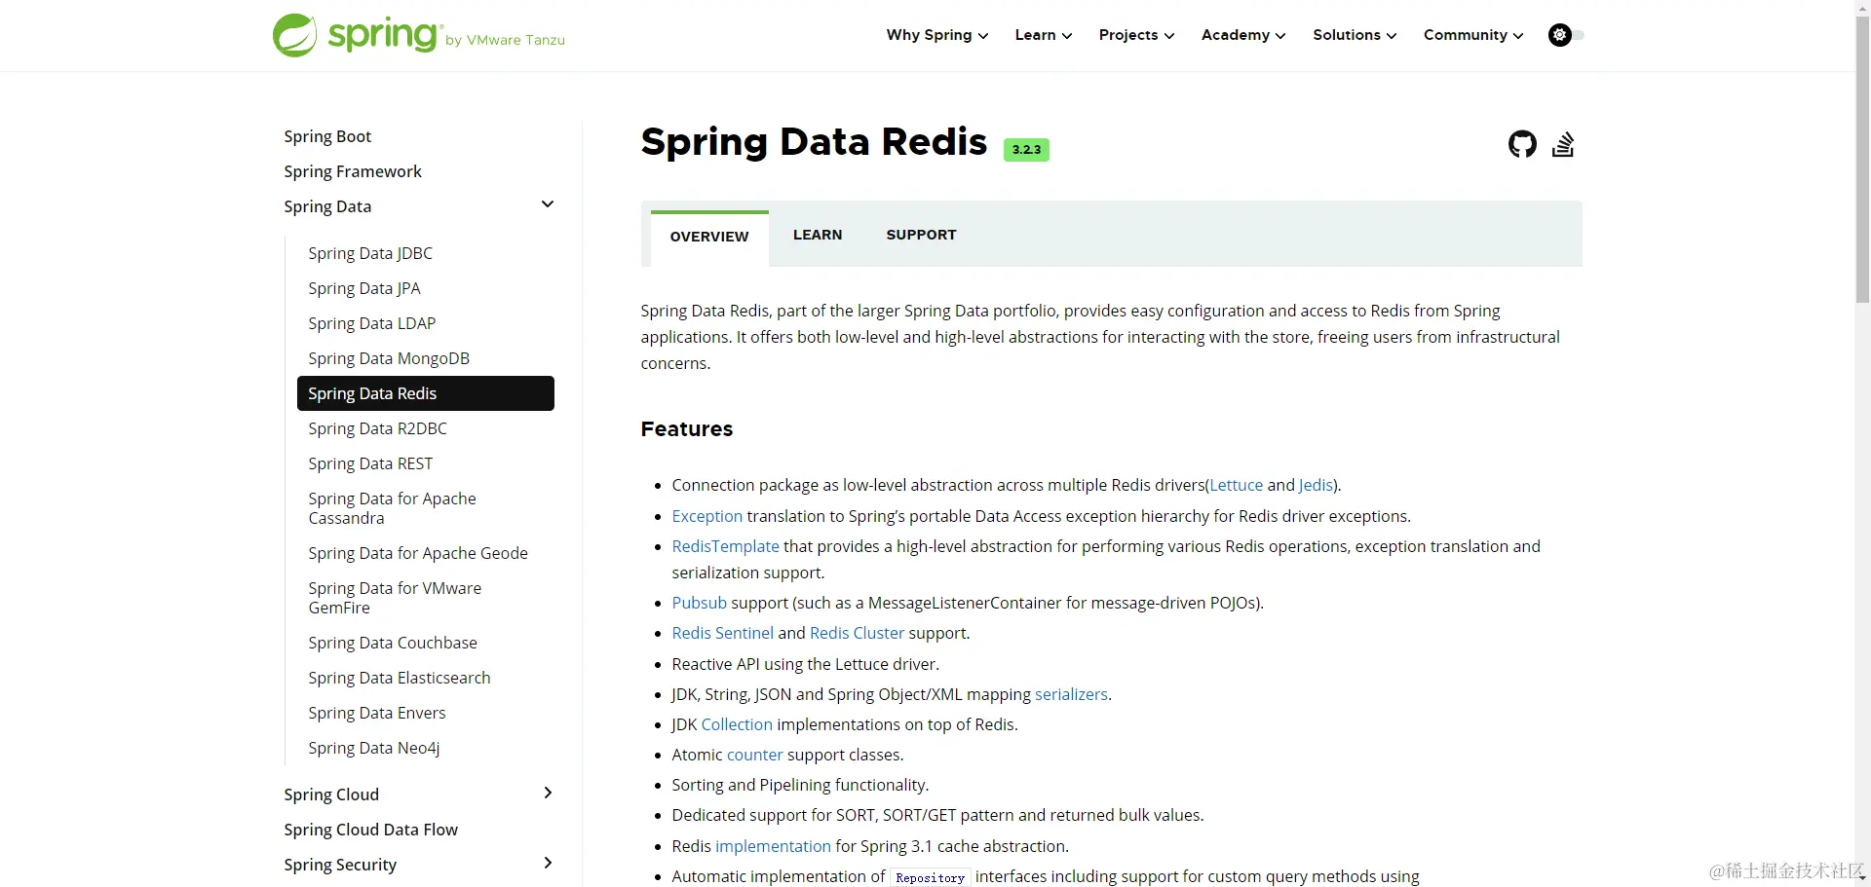
Task: Follow the Lettuce link
Action: [1236, 485]
